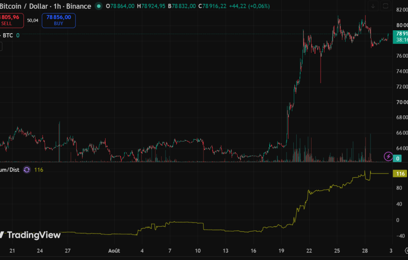Click the 68 00 price scale level

(x=402, y=117)
